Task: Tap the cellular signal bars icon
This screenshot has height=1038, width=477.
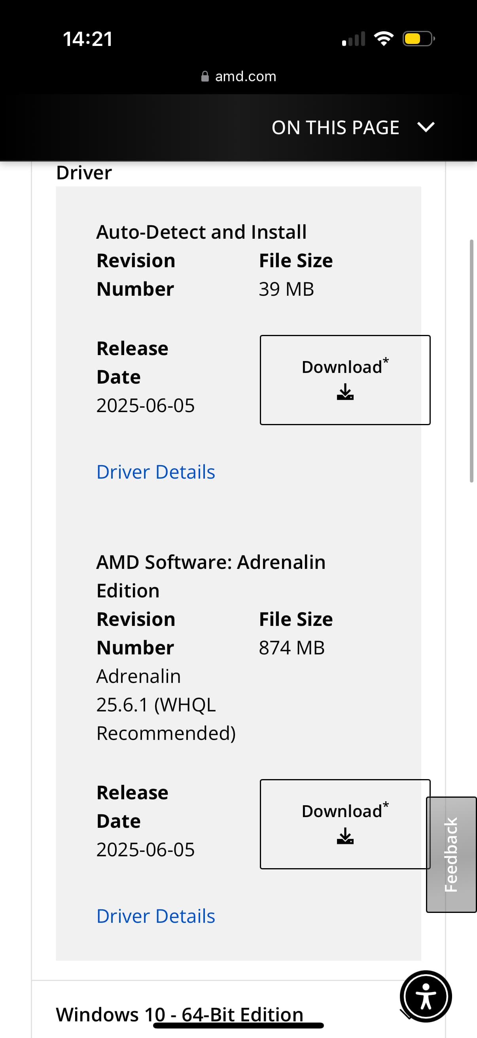Action: point(354,39)
